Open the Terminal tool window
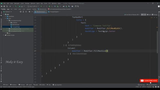160x90 pixels. pyautogui.click(x=22, y=85)
